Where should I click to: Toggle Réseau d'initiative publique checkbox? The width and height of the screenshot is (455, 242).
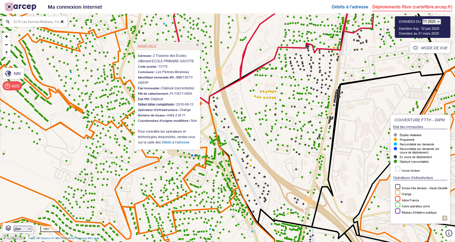tap(398, 211)
